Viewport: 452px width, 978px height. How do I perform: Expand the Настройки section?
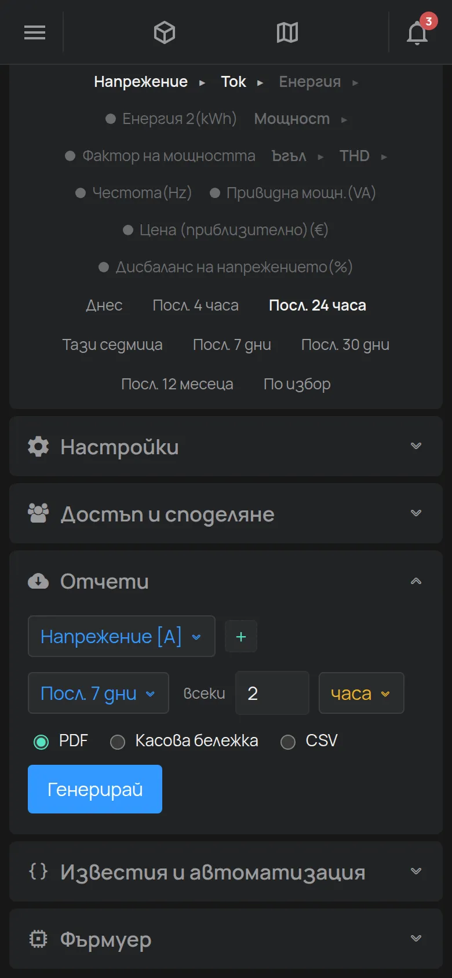pyautogui.click(x=226, y=446)
